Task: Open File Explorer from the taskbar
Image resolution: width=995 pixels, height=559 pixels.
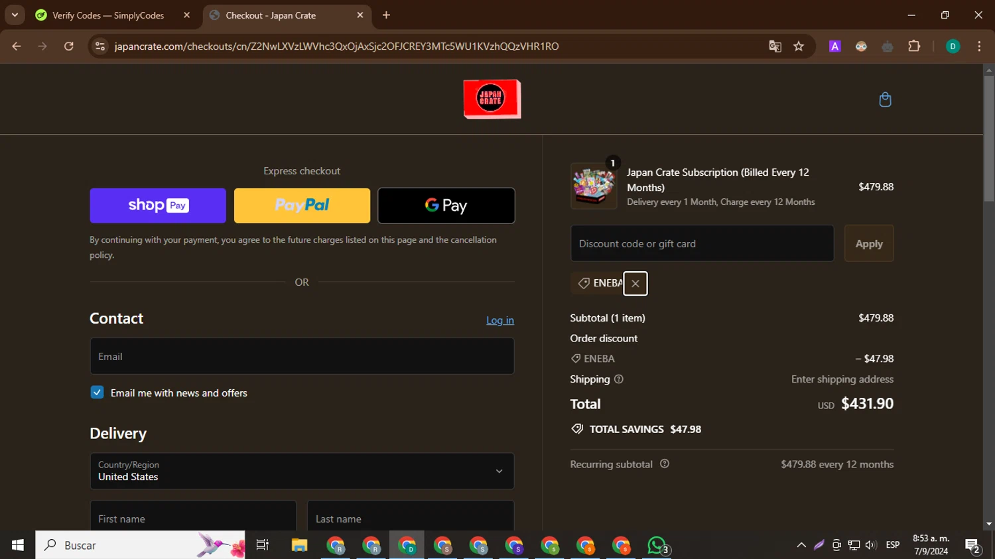Action: (x=299, y=545)
